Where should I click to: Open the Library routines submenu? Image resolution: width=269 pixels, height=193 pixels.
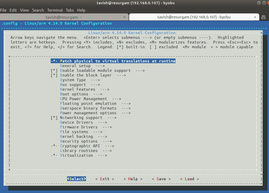coord(86,151)
